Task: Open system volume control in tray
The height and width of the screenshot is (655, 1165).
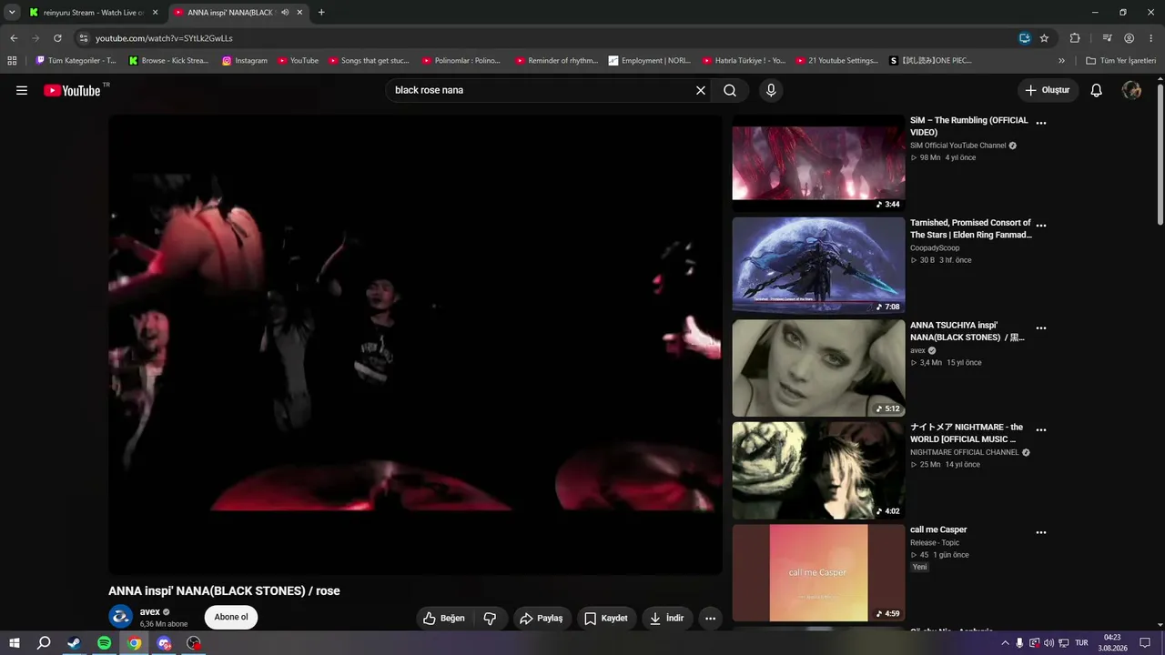Action: coord(1048,643)
